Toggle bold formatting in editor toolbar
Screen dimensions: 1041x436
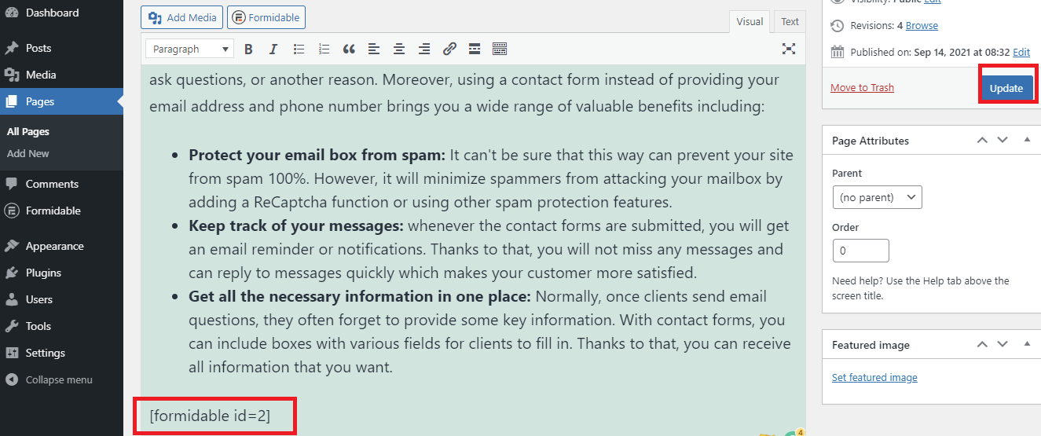(248, 49)
